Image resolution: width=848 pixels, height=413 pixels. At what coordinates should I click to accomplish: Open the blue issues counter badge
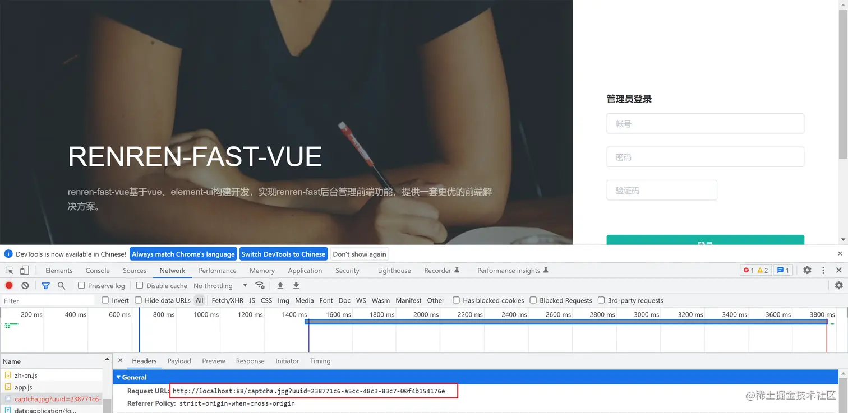(782, 270)
